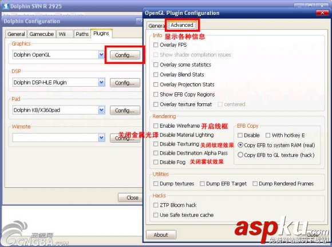Select the Advanced tab
332x247 pixels.
(182, 25)
